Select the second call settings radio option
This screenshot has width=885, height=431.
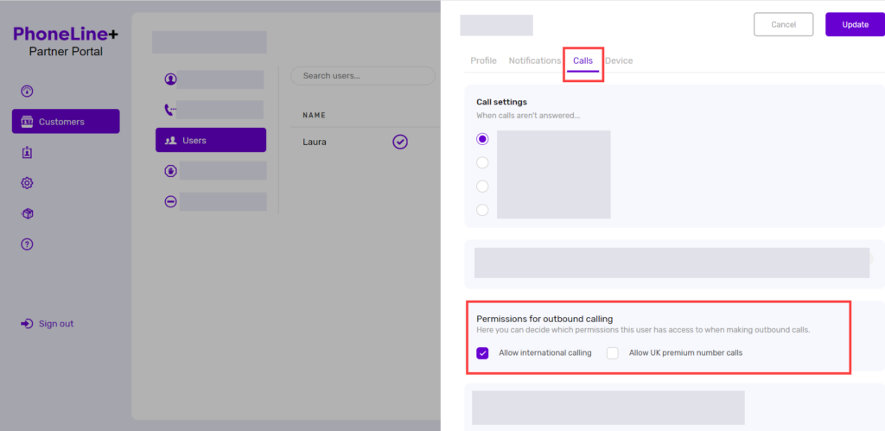482,162
